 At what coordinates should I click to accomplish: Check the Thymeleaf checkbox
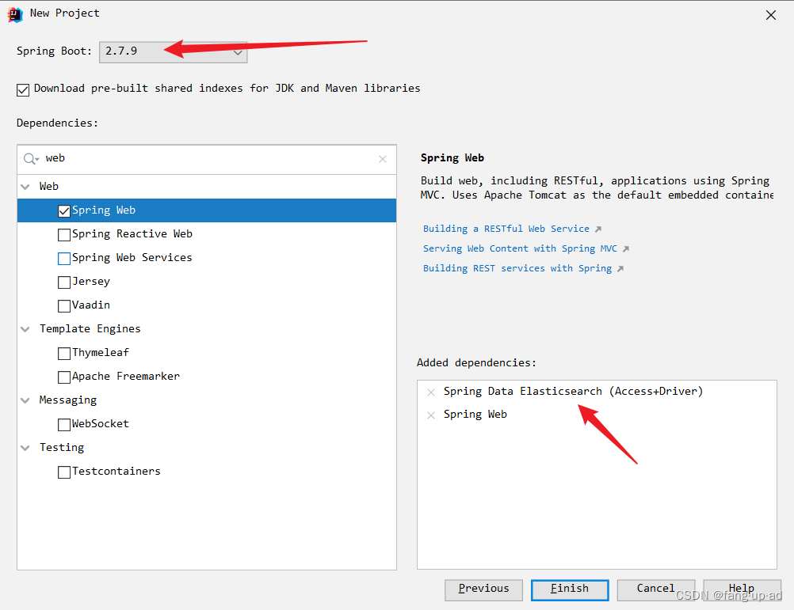(64, 354)
